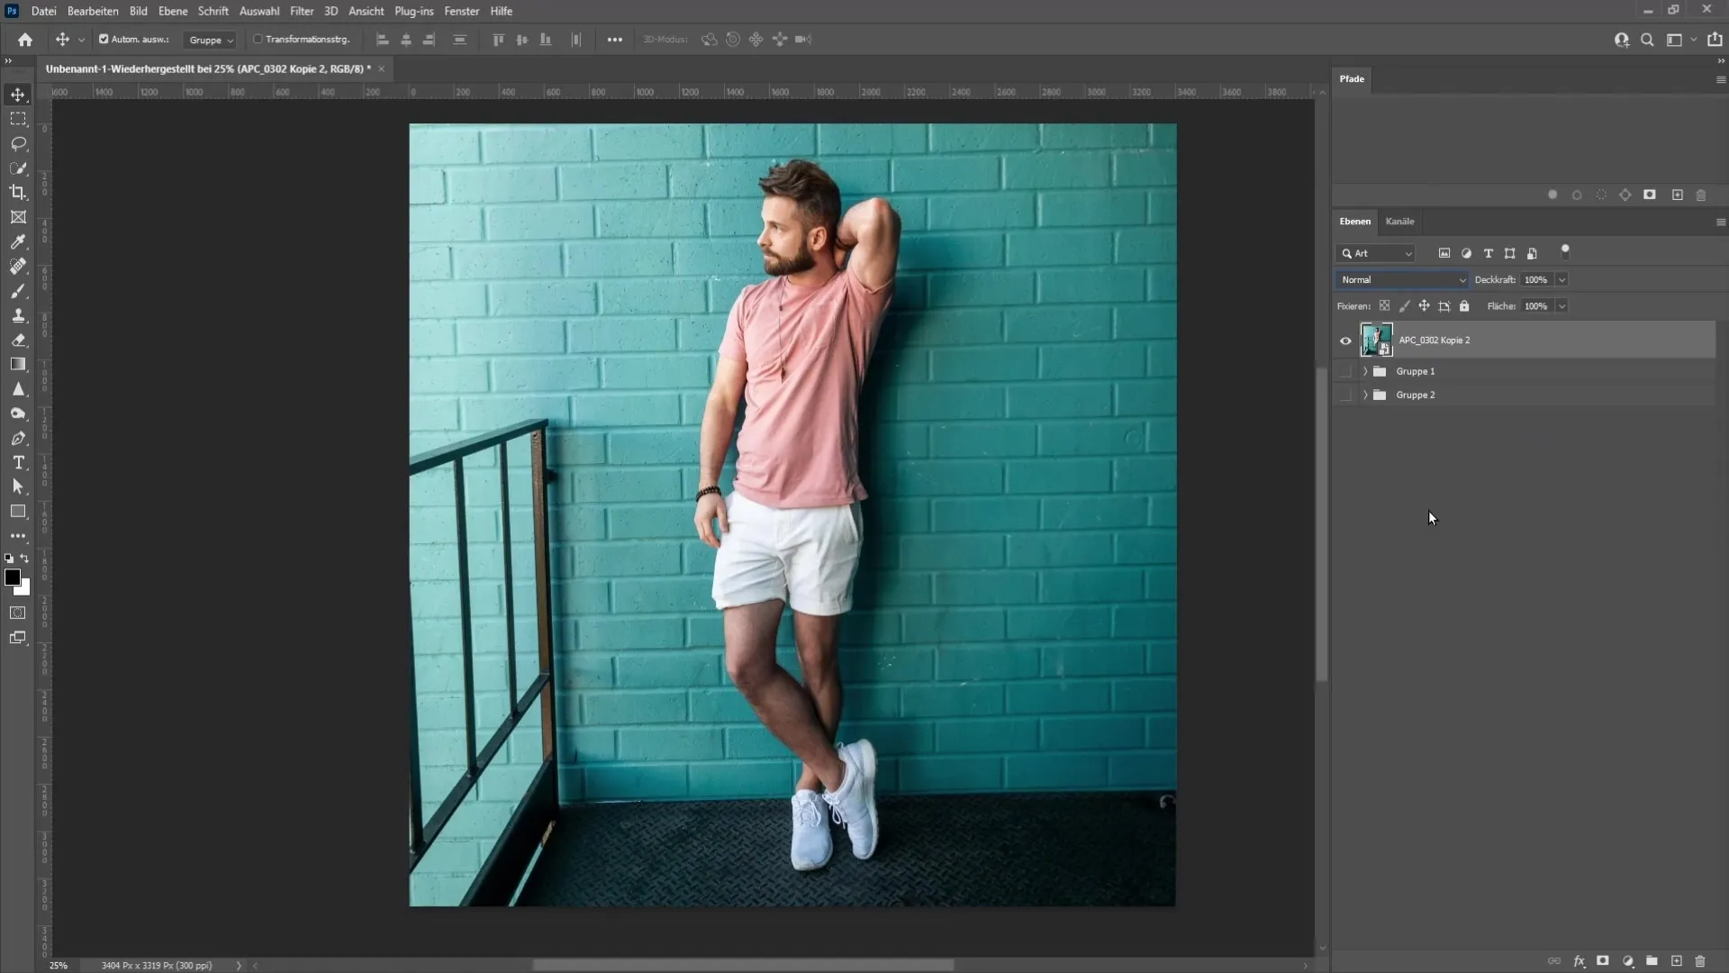This screenshot has width=1729, height=973.
Task: Select the Type tool in toolbar
Action: pyautogui.click(x=18, y=462)
